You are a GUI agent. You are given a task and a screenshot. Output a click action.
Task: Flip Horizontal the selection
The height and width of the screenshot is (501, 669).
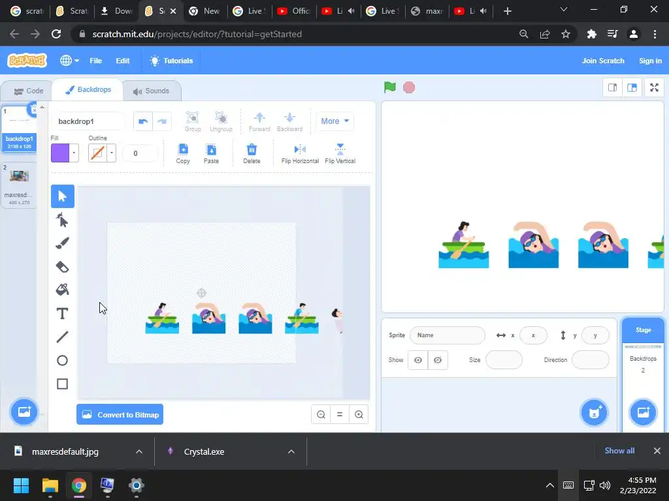pos(300,153)
